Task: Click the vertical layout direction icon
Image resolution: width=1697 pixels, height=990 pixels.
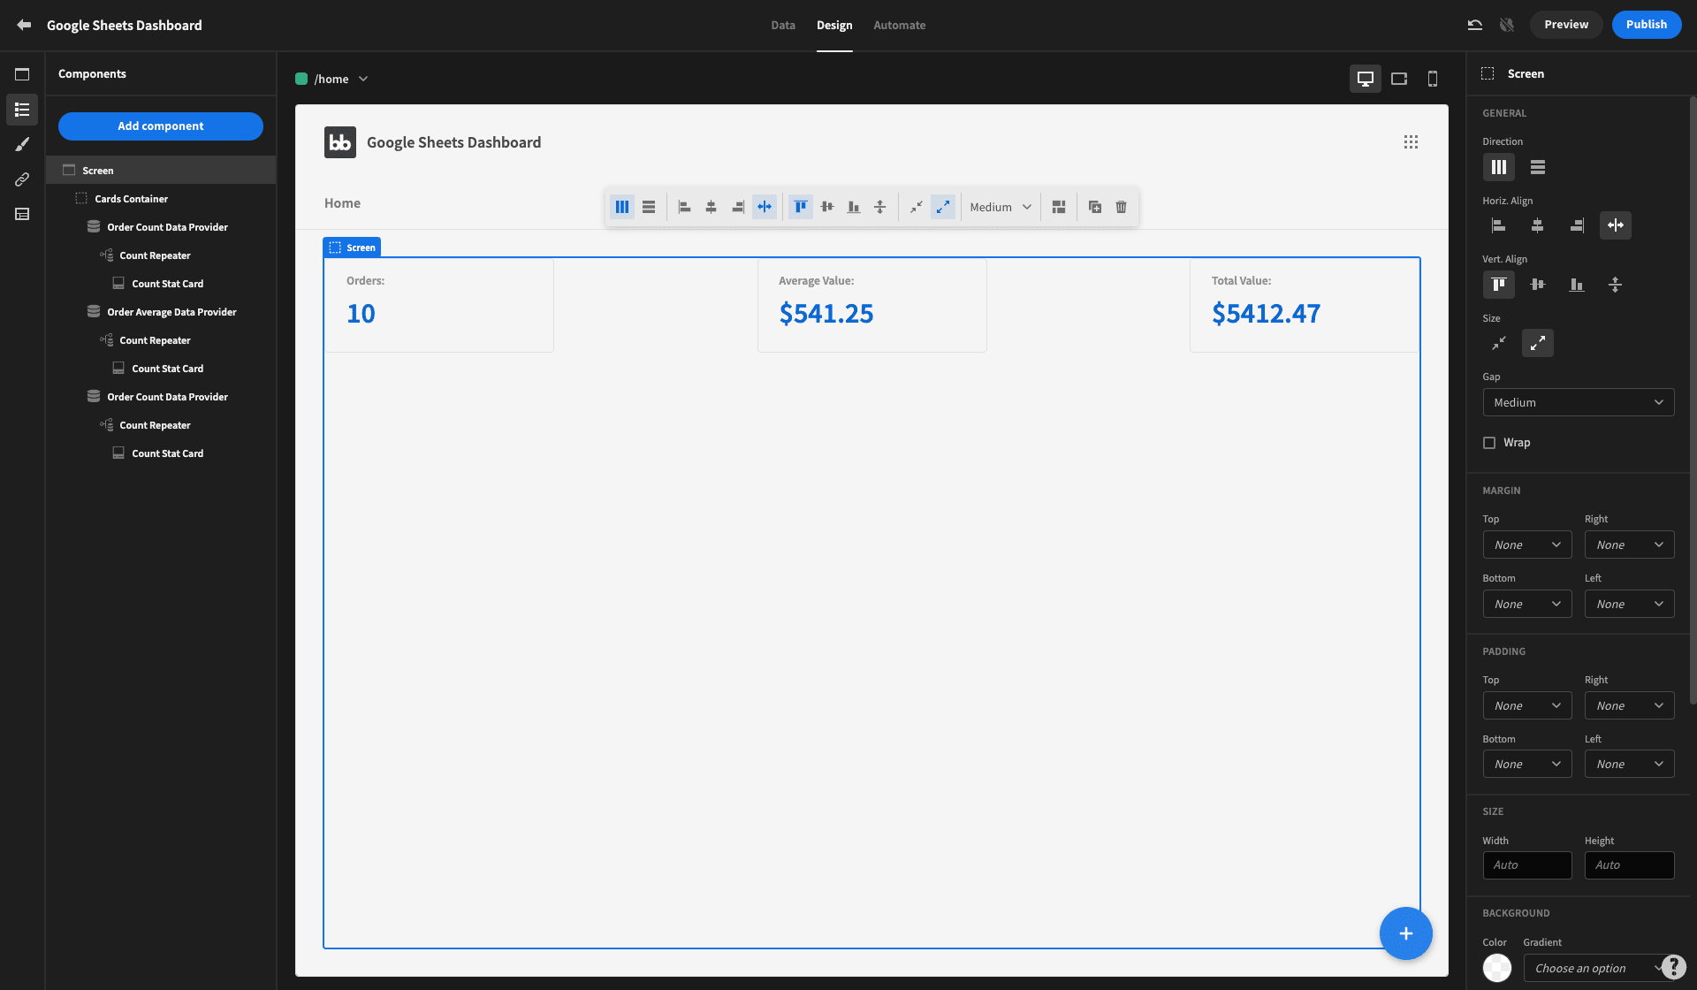Action: tap(1537, 166)
